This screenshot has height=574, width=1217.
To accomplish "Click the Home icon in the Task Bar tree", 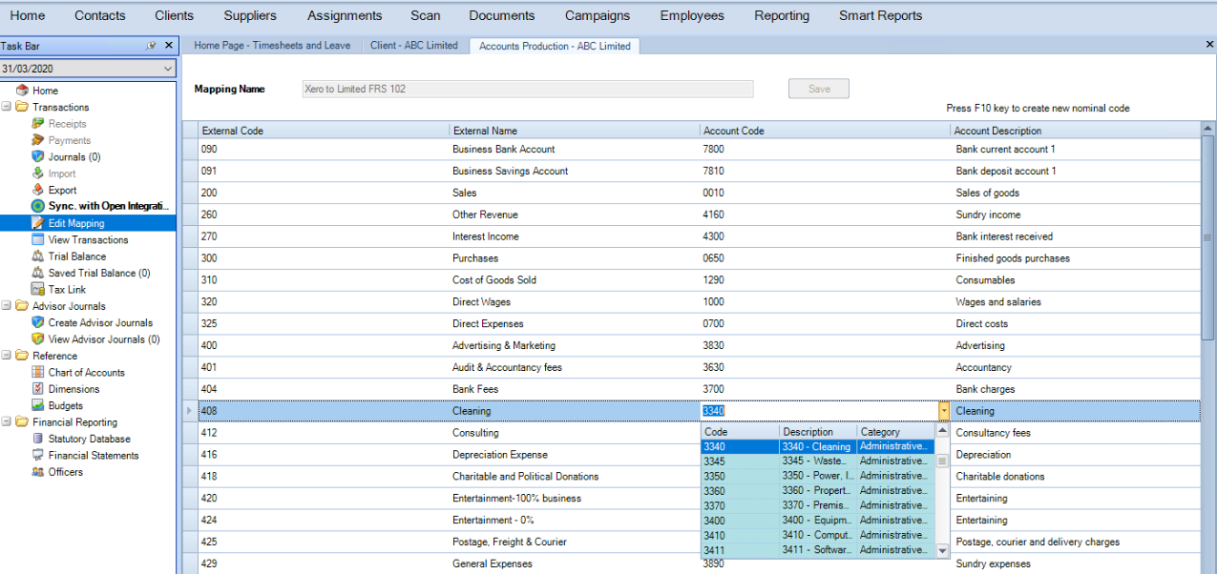I will (x=22, y=91).
